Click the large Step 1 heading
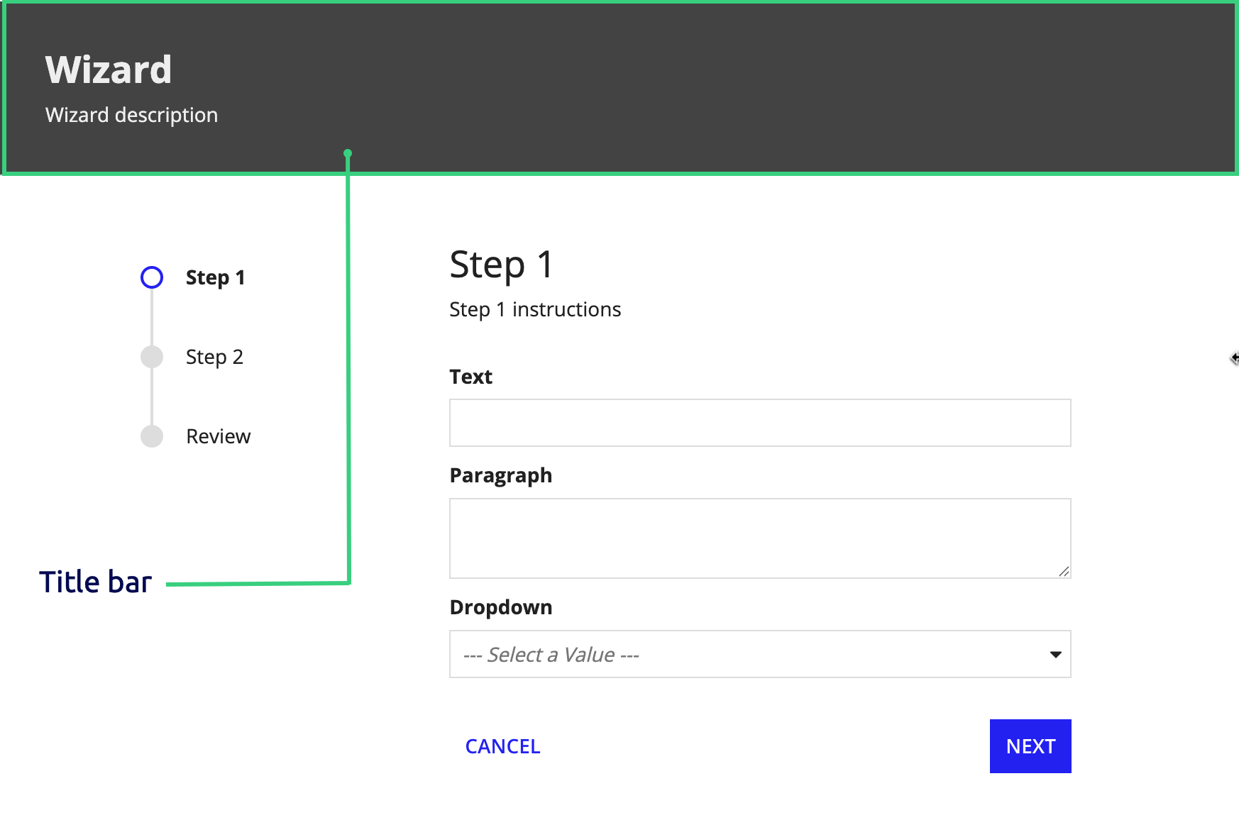Image resolution: width=1239 pixels, height=820 pixels. pyautogui.click(x=502, y=265)
